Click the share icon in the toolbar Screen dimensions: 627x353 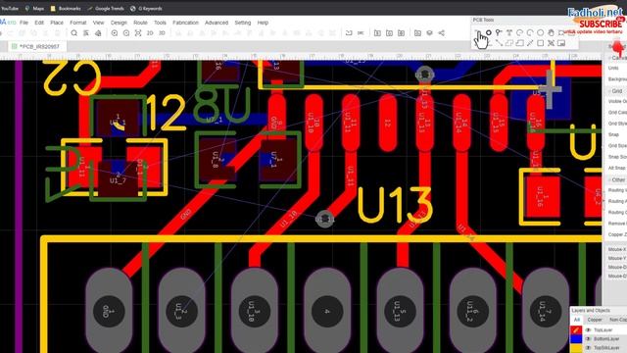coord(442,33)
